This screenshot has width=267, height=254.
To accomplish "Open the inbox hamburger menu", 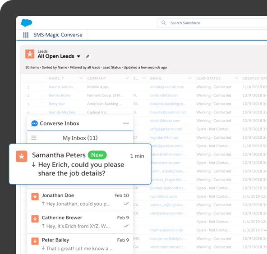I will click(34, 138).
